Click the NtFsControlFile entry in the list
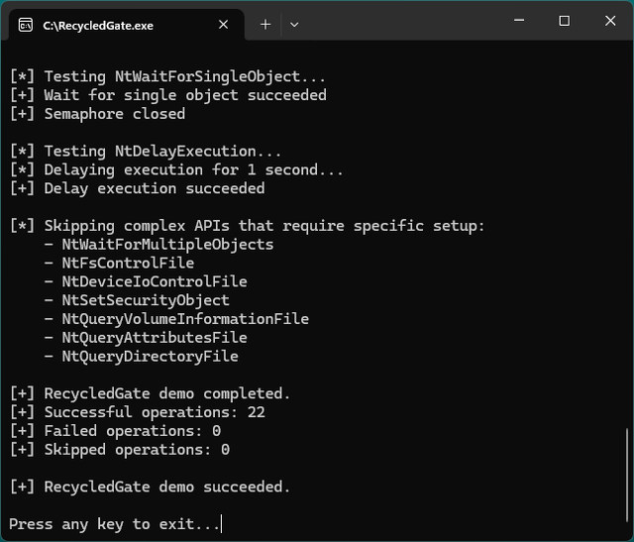The width and height of the screenshot is (634, 542). [x=128, y=263]
